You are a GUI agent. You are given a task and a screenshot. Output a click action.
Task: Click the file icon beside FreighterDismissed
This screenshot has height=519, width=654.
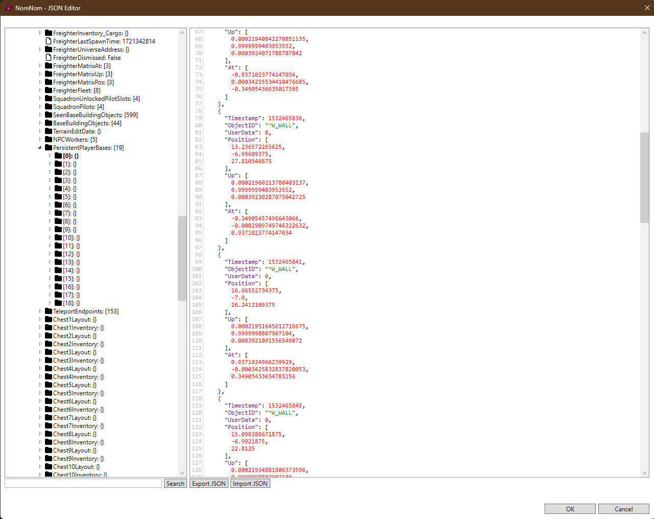click(x=49, y=58)
